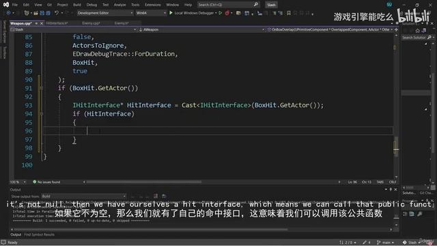Click the Output panel horizontal scrollbar
Screen dimensions: 437x246
[x=150, y=230]
